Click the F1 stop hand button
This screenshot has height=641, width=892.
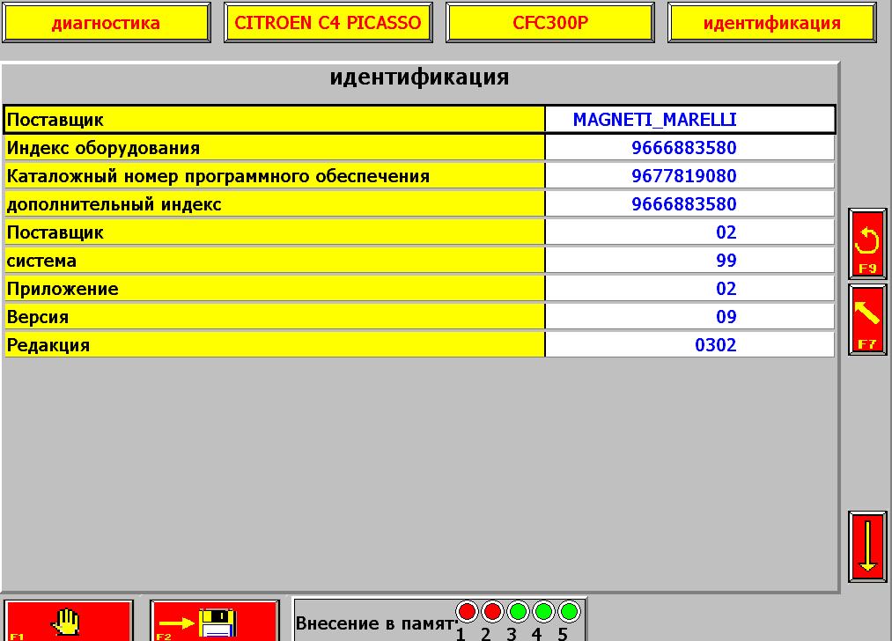[69, 621]
